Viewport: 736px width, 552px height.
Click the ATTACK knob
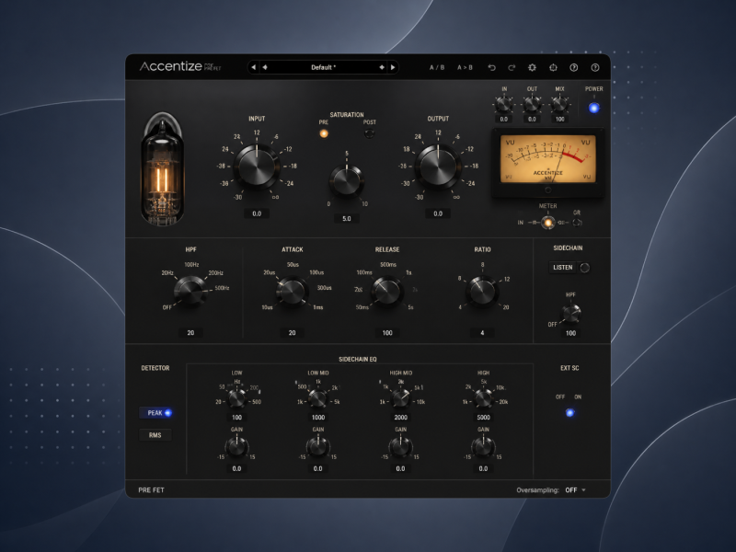292,291
